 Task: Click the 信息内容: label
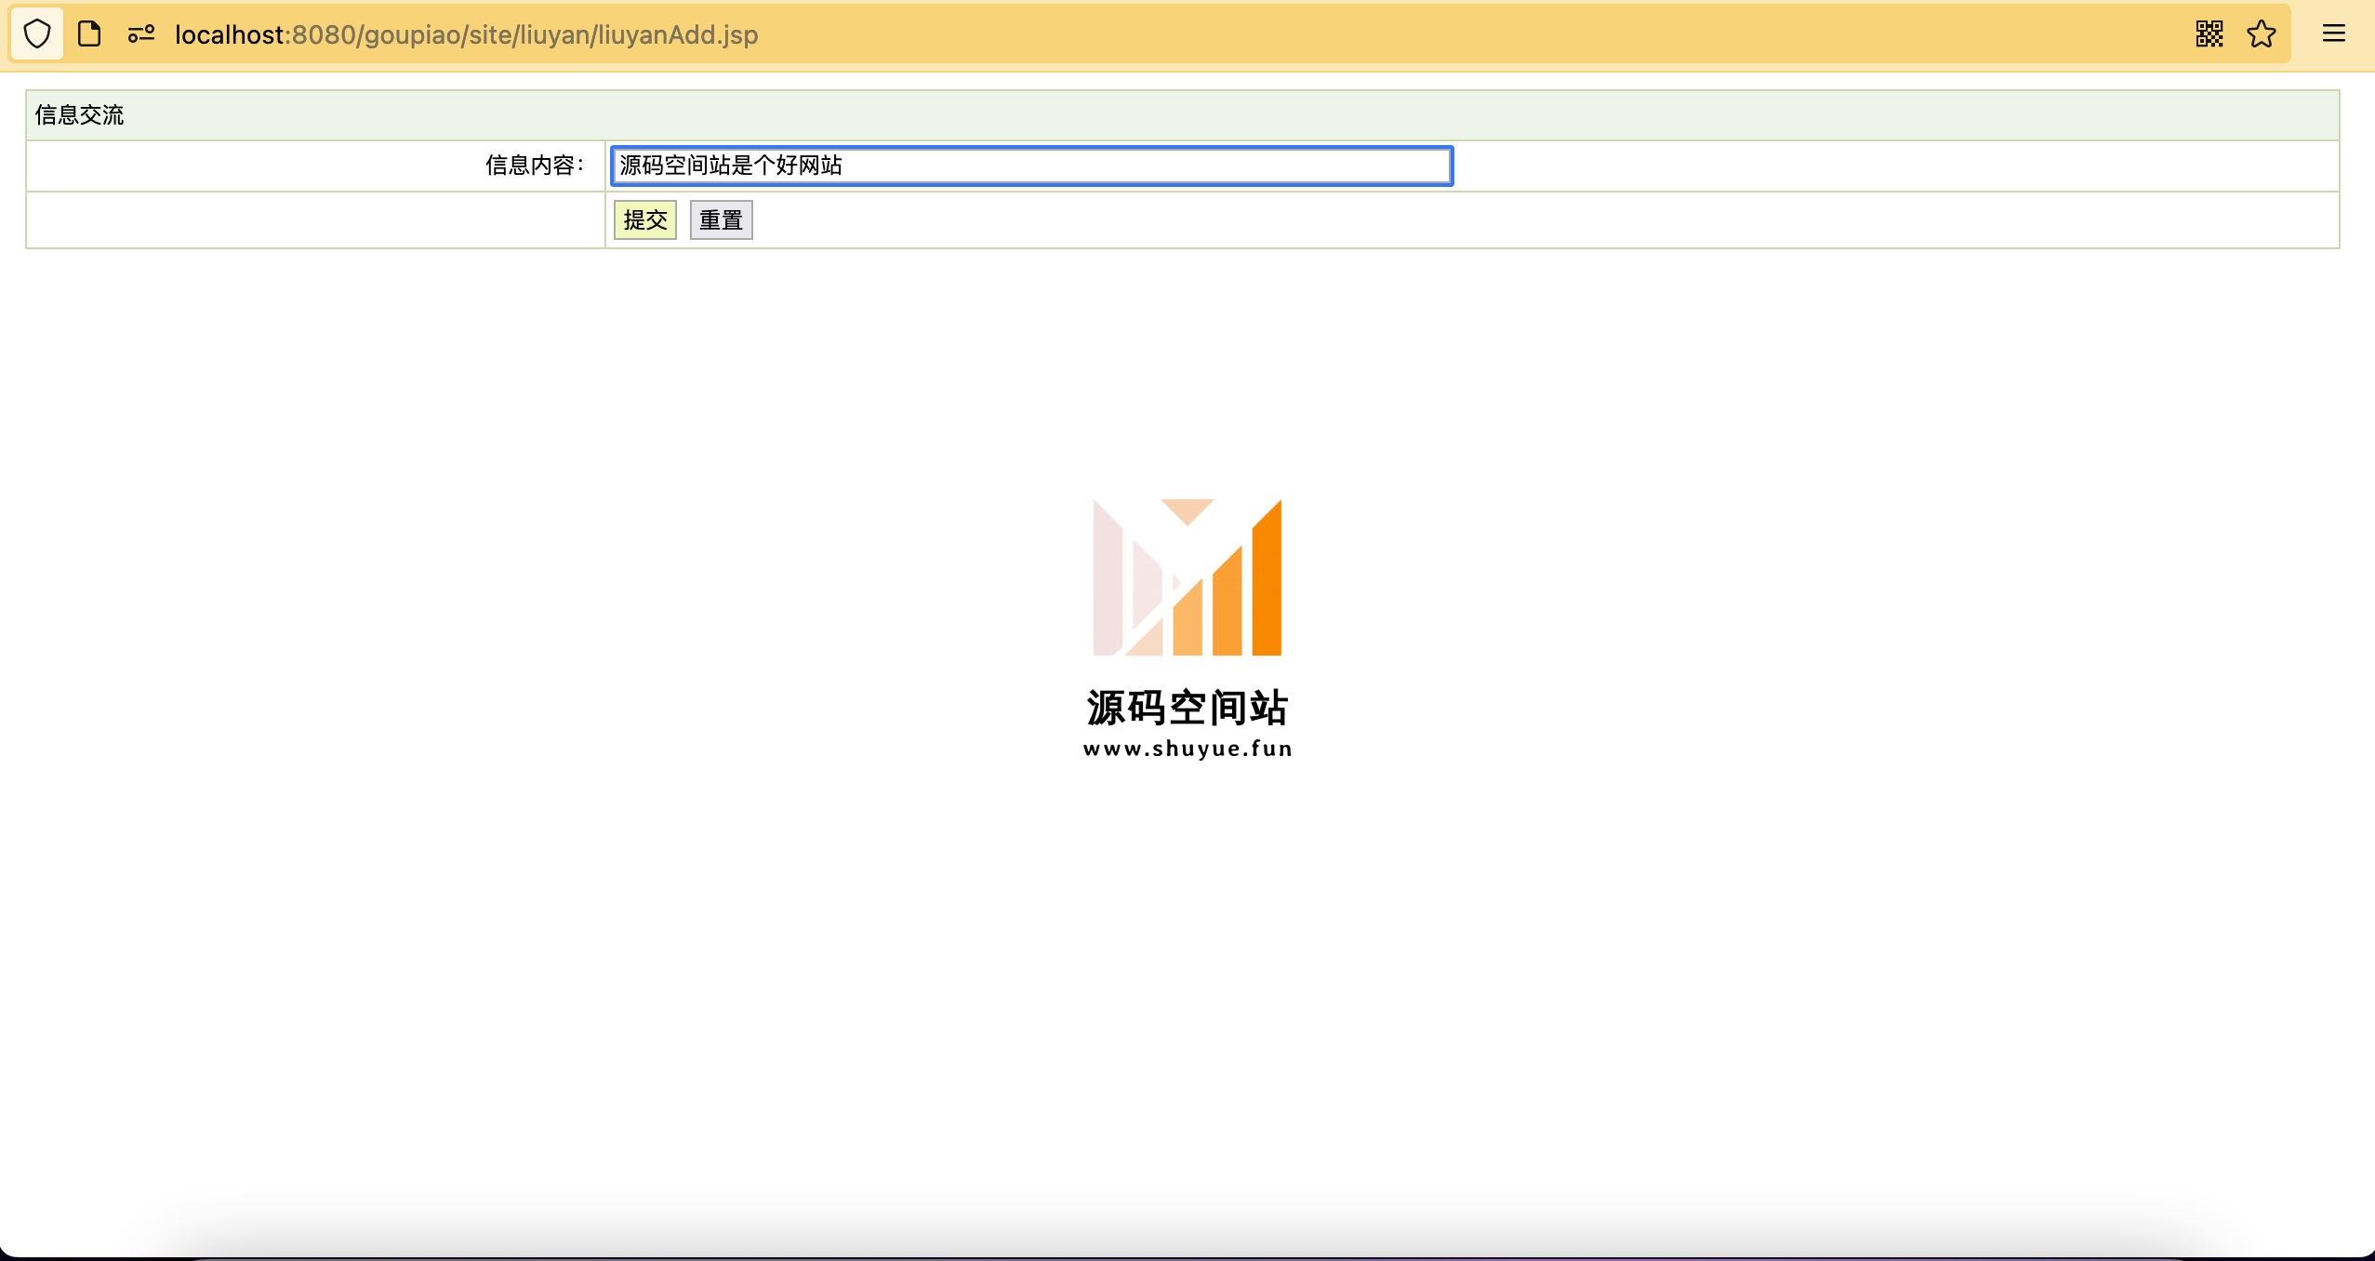coord(536,166)
